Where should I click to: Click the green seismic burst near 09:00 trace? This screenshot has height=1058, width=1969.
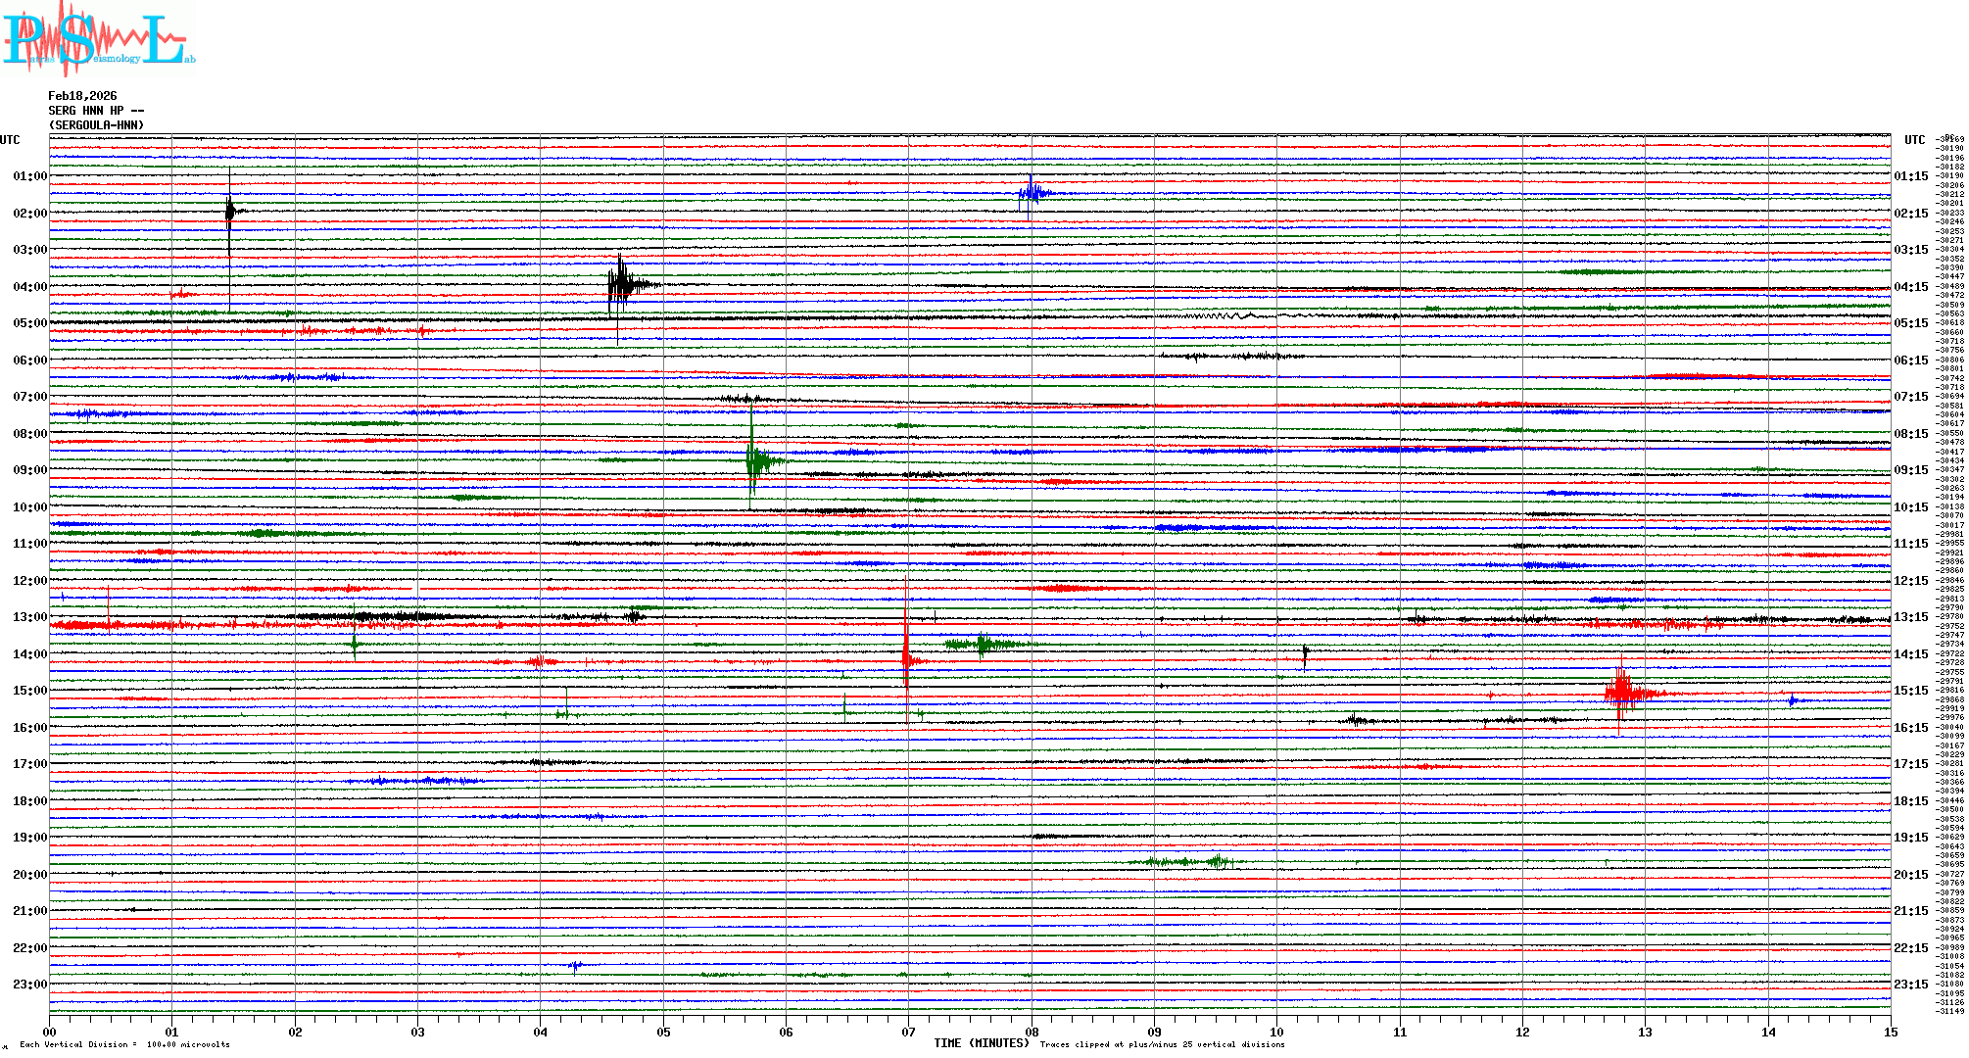754,459
